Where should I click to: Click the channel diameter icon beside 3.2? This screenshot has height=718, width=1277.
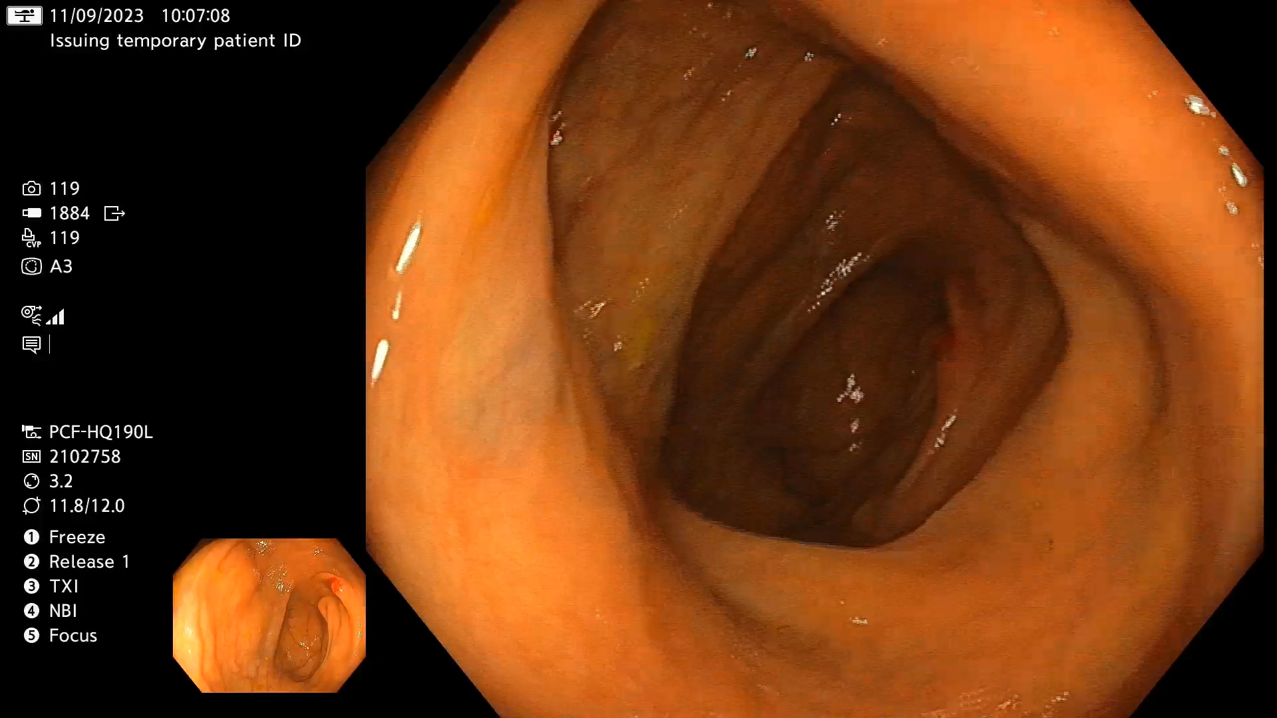[31, 481]
